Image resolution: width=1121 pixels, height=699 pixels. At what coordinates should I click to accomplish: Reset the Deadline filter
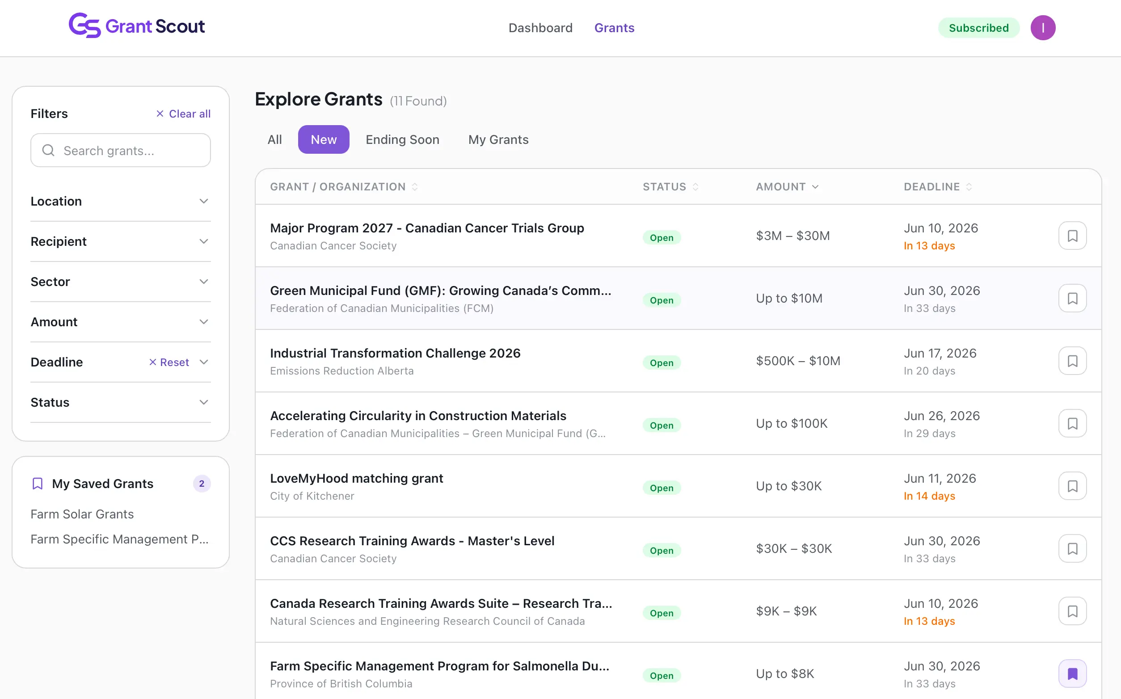[169, 362]
